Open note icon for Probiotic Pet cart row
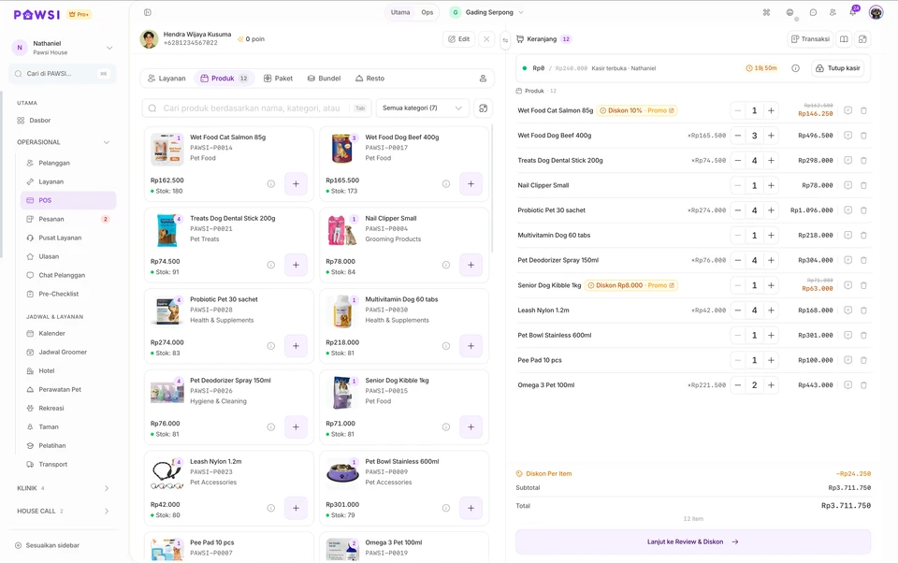The width and height of the screenshot is (898, 563). [848, 210]
